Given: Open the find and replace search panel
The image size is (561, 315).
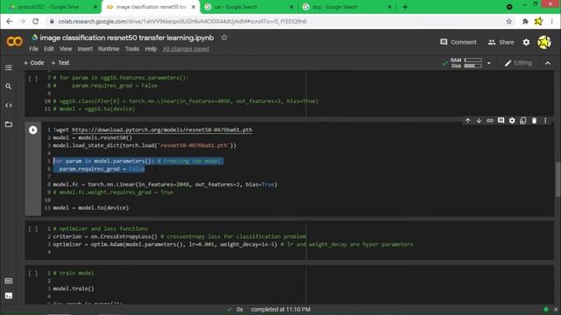Looking at the screenshot, I should pyautogui.click(x=9, y=87).
